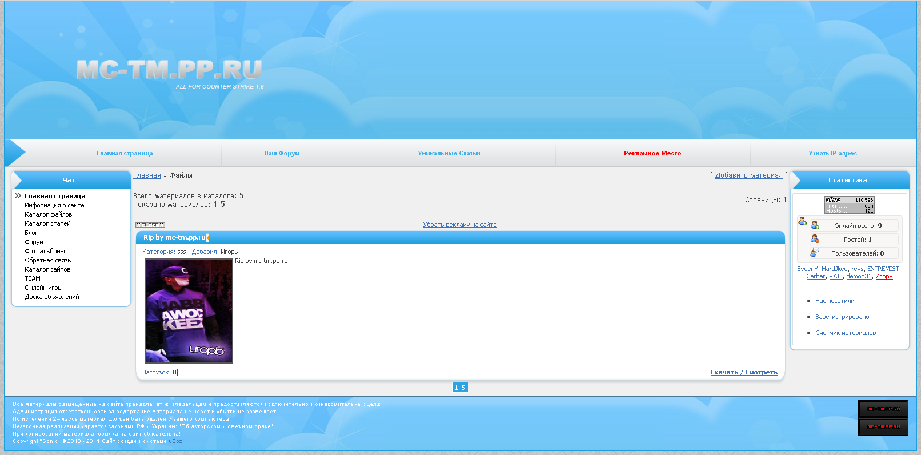Click the double-arrow icon beside 'Главная страница'
Image resolution: width=921 pixels, height=455 pixels.
point(18,195)
